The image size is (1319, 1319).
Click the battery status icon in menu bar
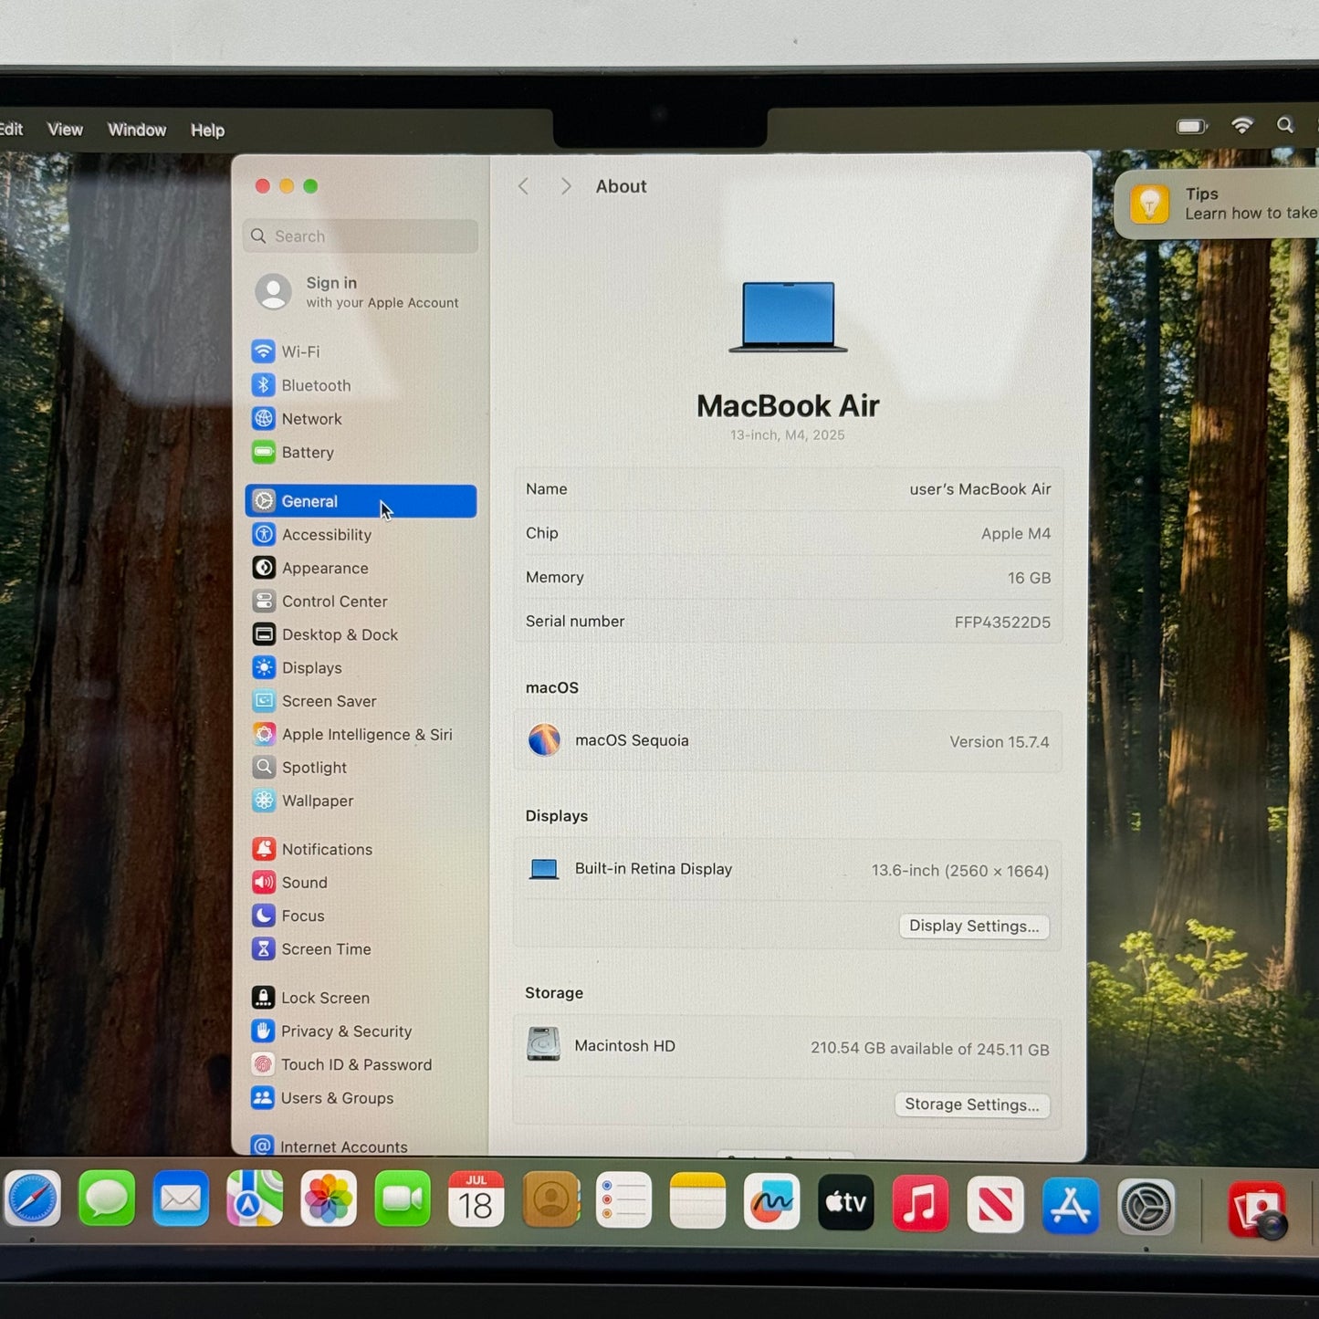1191,126
